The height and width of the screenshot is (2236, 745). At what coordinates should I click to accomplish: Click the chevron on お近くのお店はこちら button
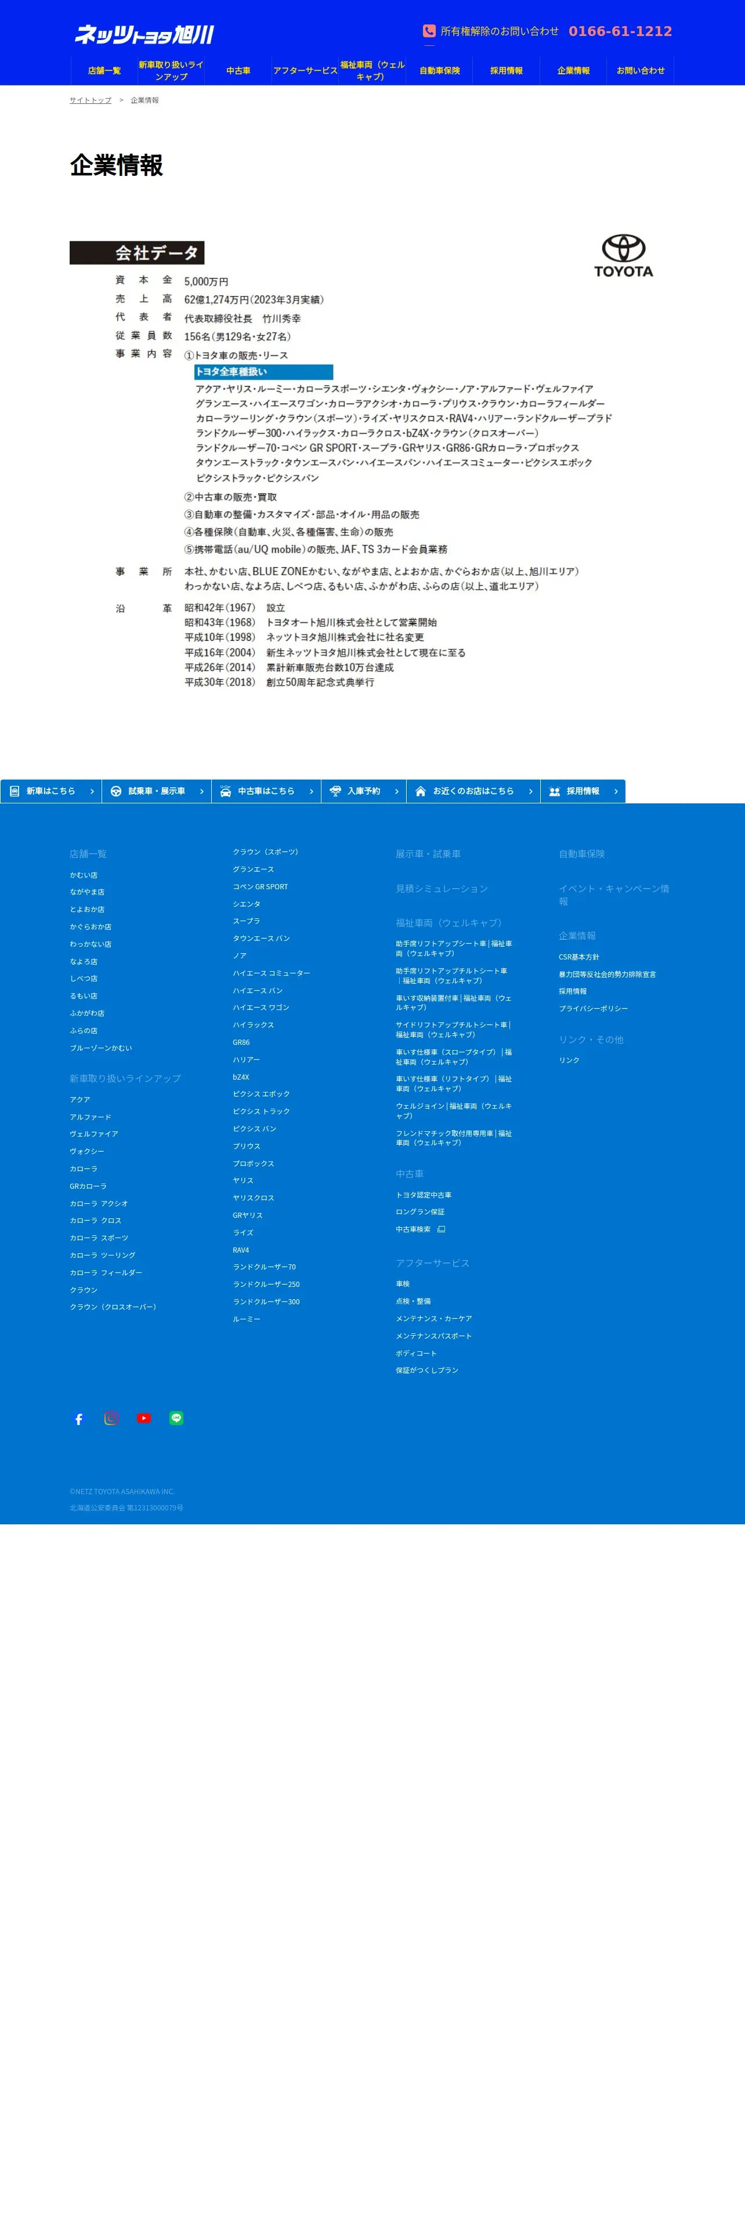pos(531,792)
